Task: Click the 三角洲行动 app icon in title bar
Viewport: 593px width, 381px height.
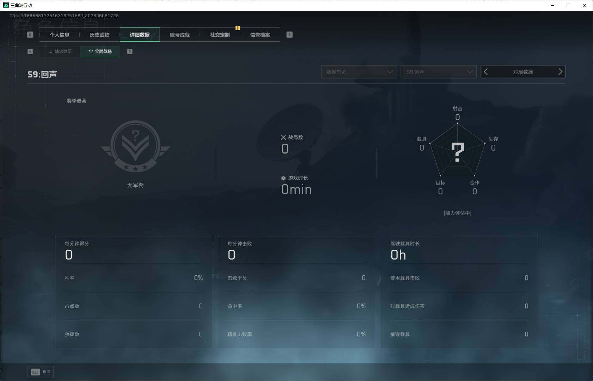Action: tap(6, 5)
